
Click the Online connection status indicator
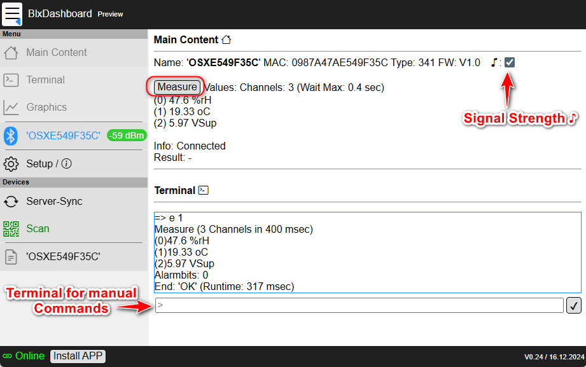click(x=24, y=356)
